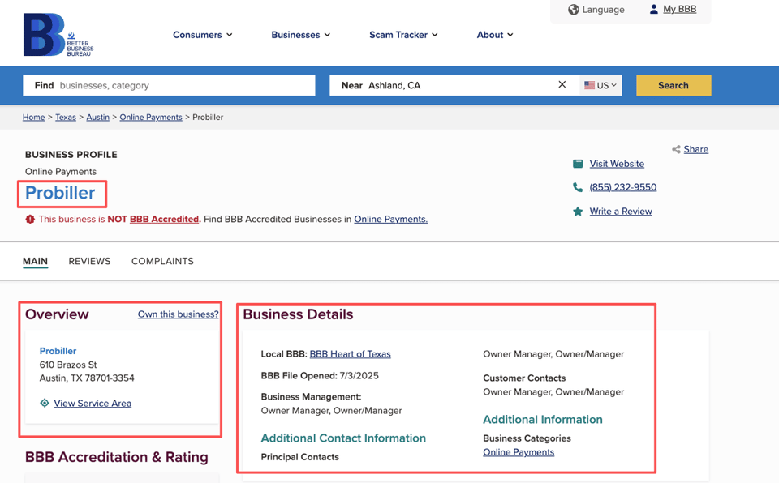779x483 pixels.
Task: Expand the Businesses menu
Action: click(300, 35)
